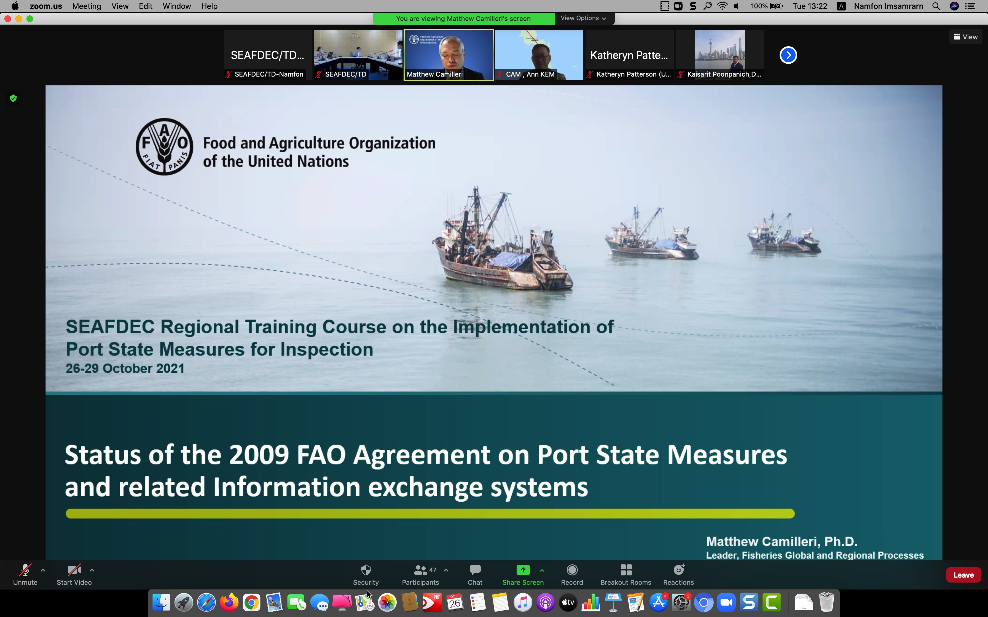Click the red Leave button

[963, 575]
